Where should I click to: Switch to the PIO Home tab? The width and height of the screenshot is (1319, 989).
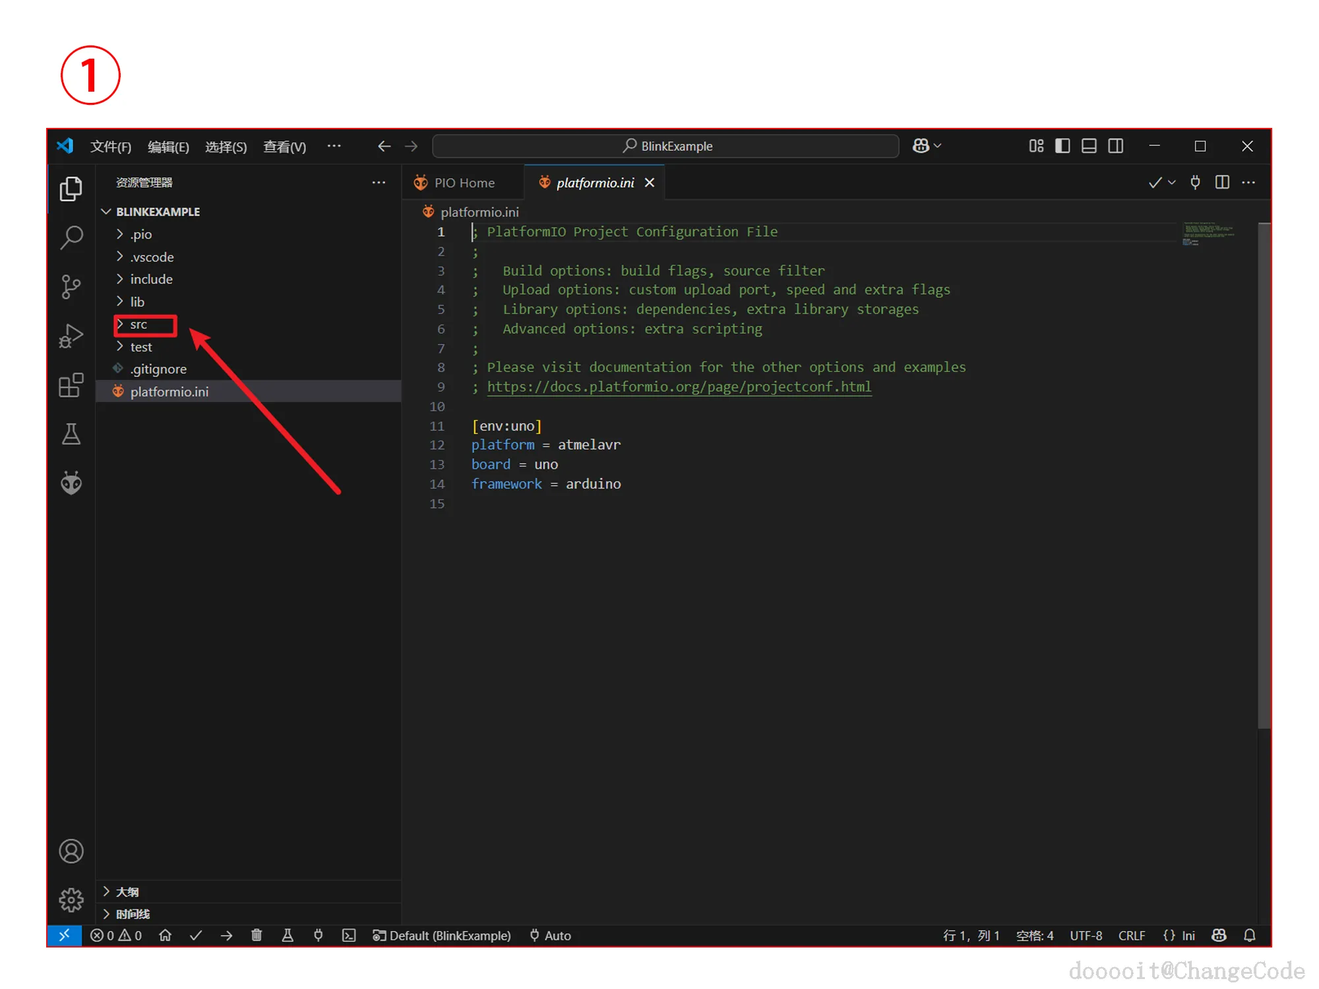[464, 183]
